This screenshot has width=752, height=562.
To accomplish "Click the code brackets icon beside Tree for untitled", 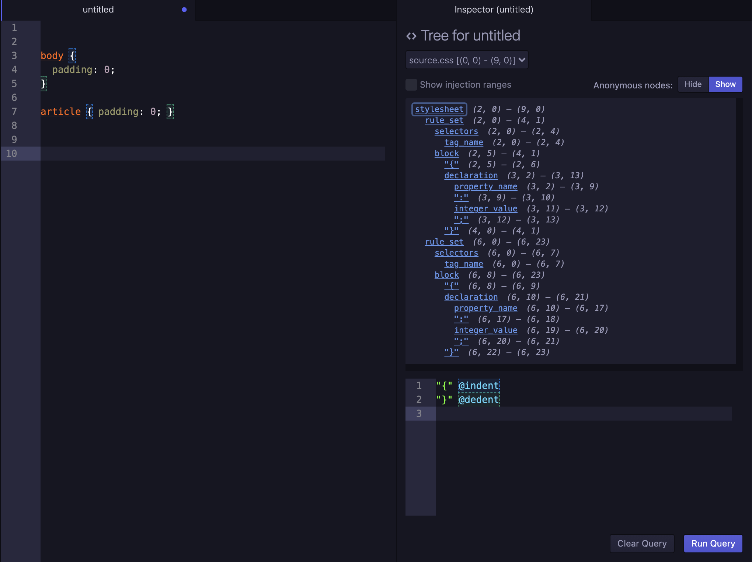I will [x=411, y=36].
